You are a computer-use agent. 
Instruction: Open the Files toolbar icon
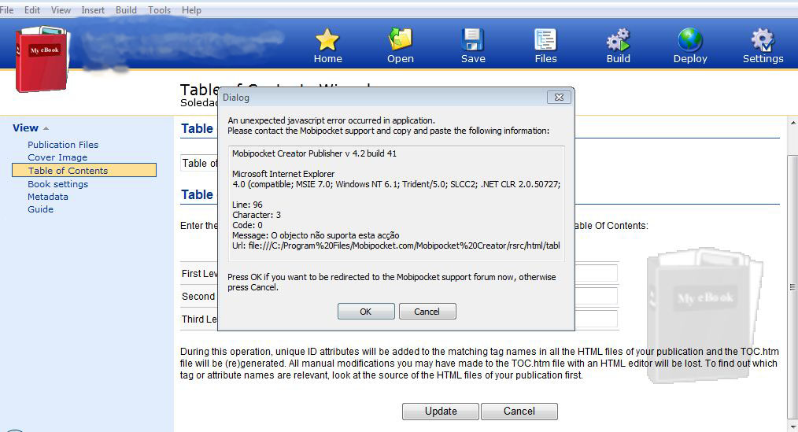coord(545,39)
